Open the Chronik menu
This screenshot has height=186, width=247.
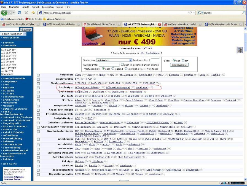[36, 7]
